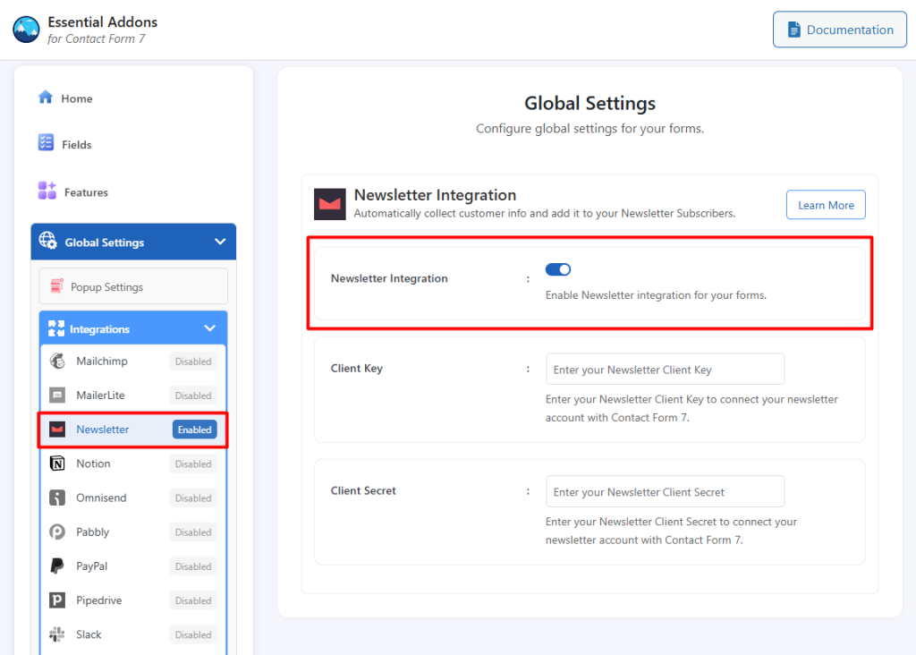Toggle the Newsletter Integration switch off
Screen dimensions: 916x655
[x=558, y=269]
